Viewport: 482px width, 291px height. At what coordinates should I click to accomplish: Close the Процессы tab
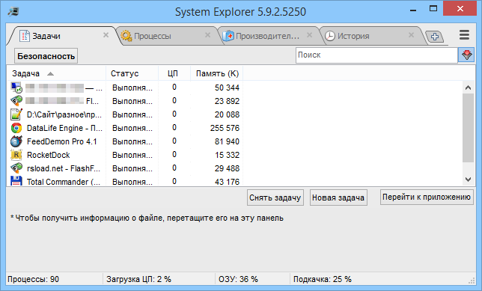(x=208, y=35)
